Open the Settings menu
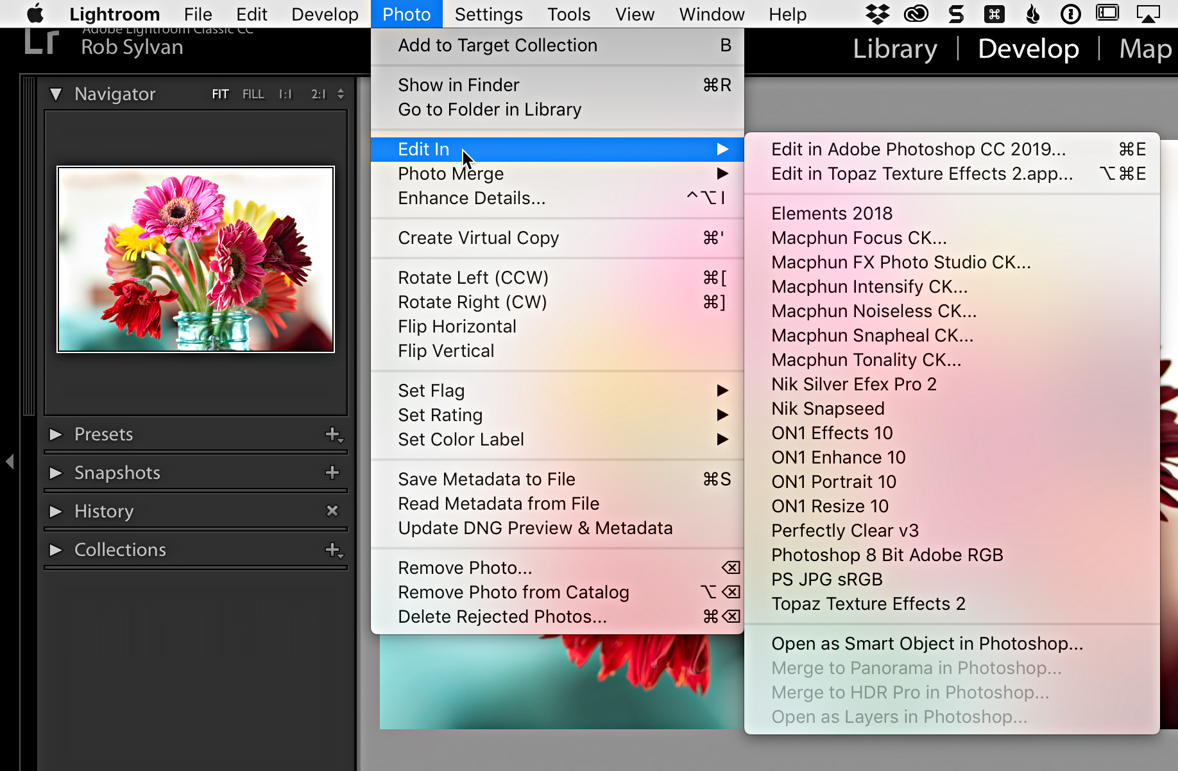The width and height of the screenshot is (1178, 771). [488, 13]
